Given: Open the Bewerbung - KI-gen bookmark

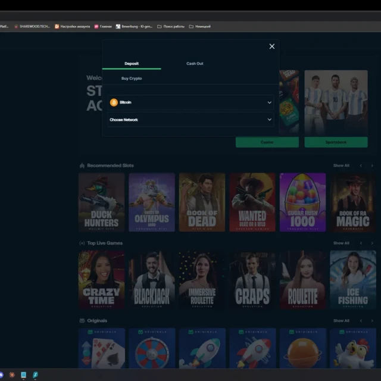Looking at the screenshot, I should pos(134,26).
